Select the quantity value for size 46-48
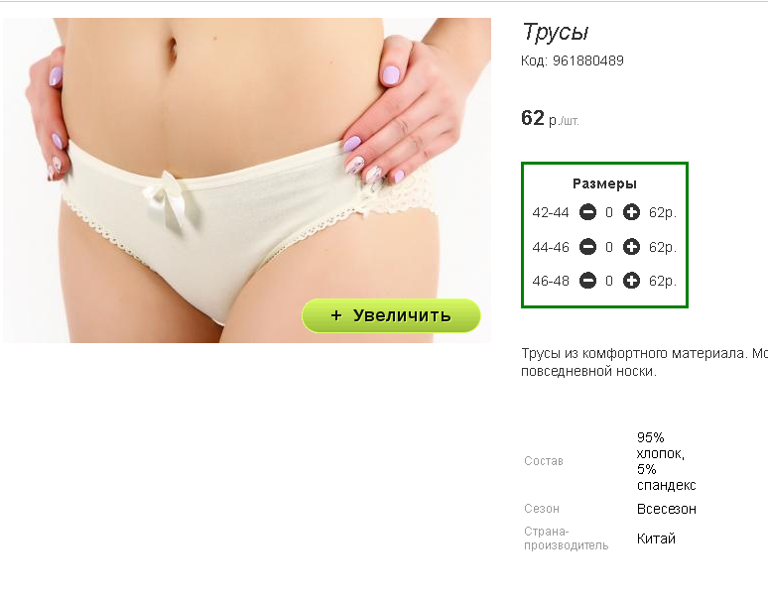Image resolution: width=768 pixels, height=599 pixels. pyautogui.click(x=609, y=281)
